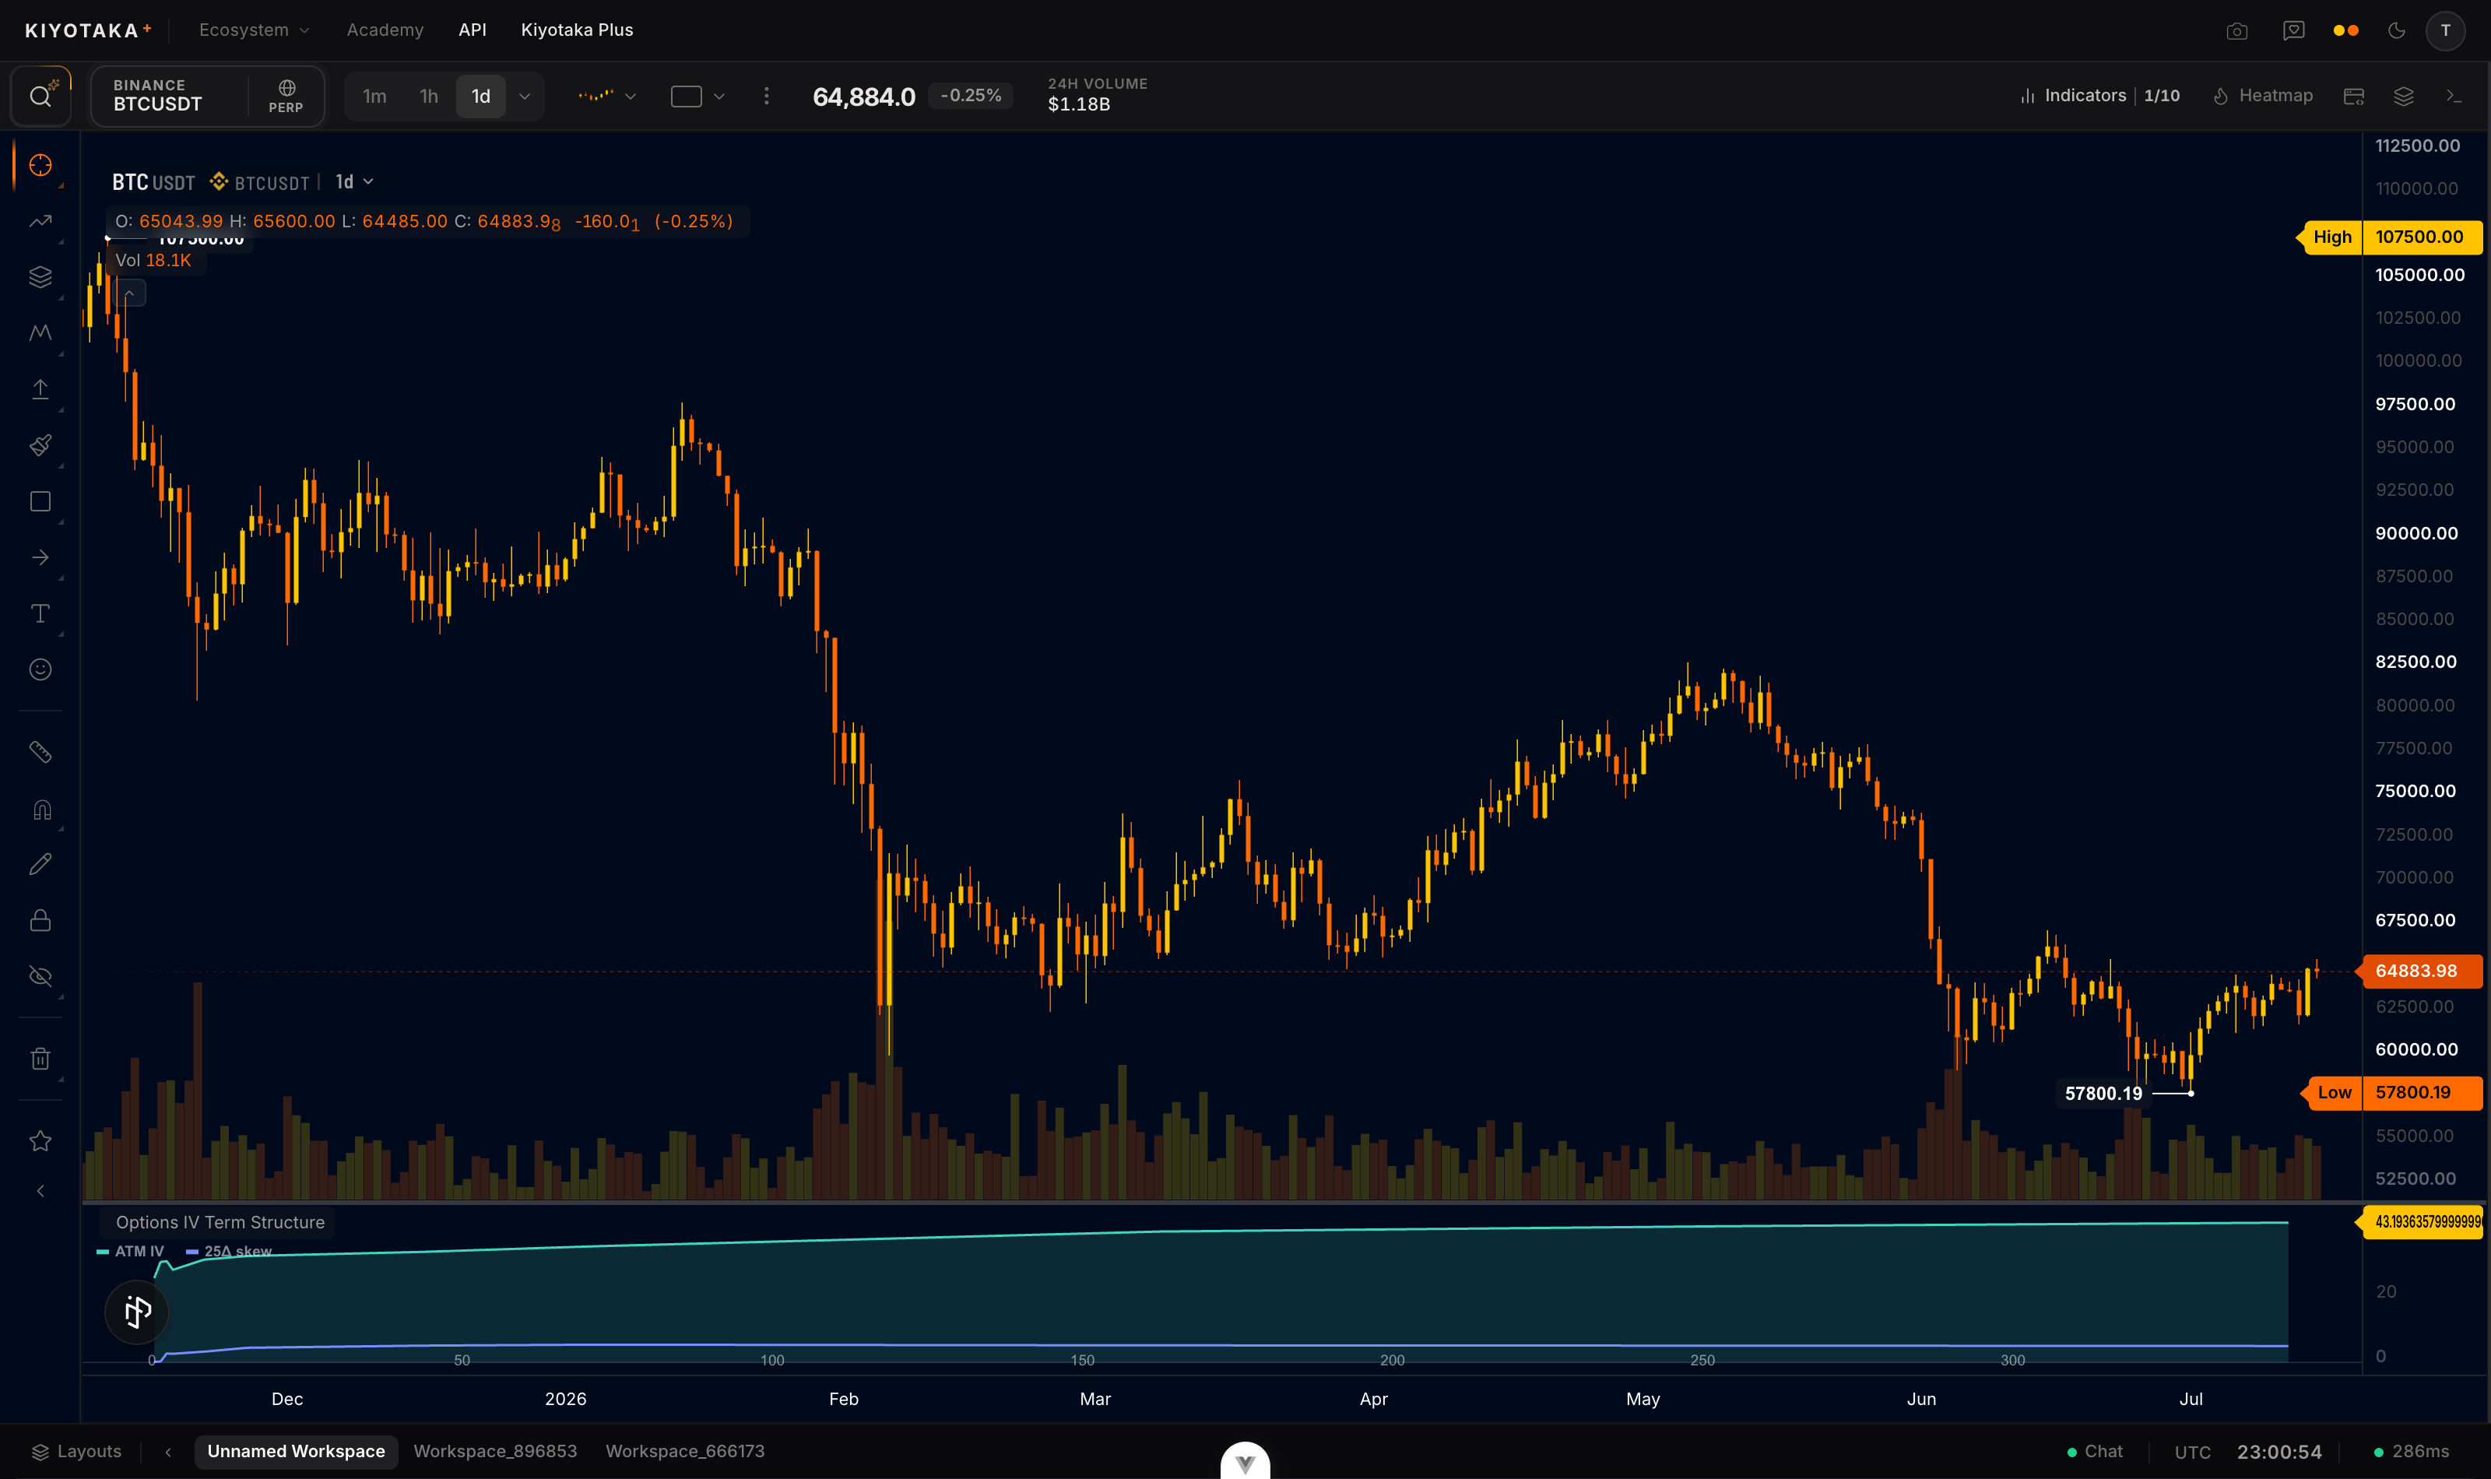
Task: Toggle hide drawings eye icon
Action: [40, 977]
